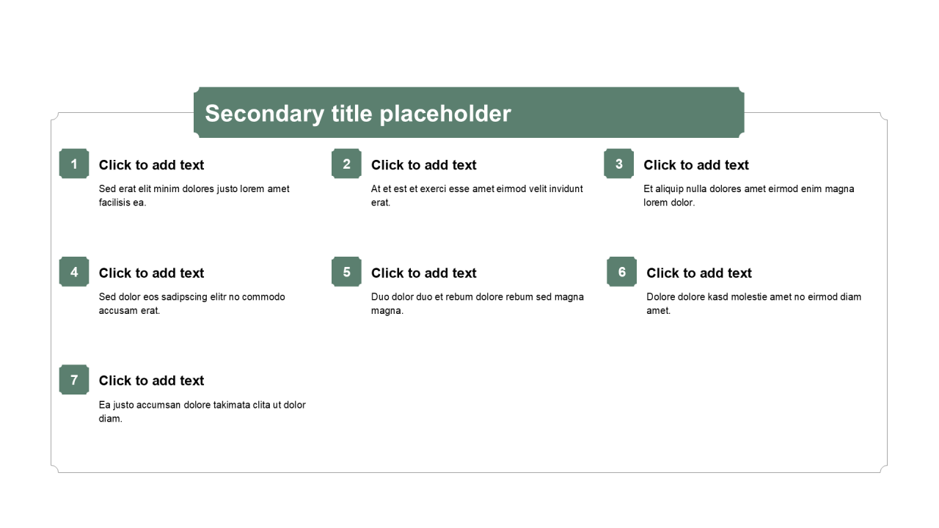Select the 'Sed erat elit minim' paragraph
This screenshot has width=939, height=528.
point(194,196)
